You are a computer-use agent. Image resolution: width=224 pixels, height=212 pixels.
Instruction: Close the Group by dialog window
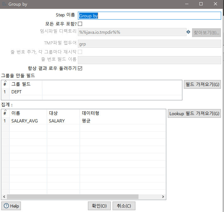click(215, 4)
